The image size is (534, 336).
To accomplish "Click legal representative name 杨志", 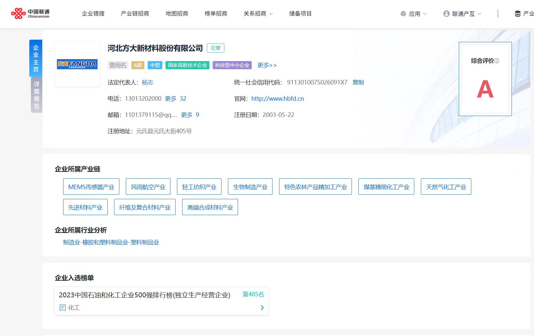I will 147,82.
